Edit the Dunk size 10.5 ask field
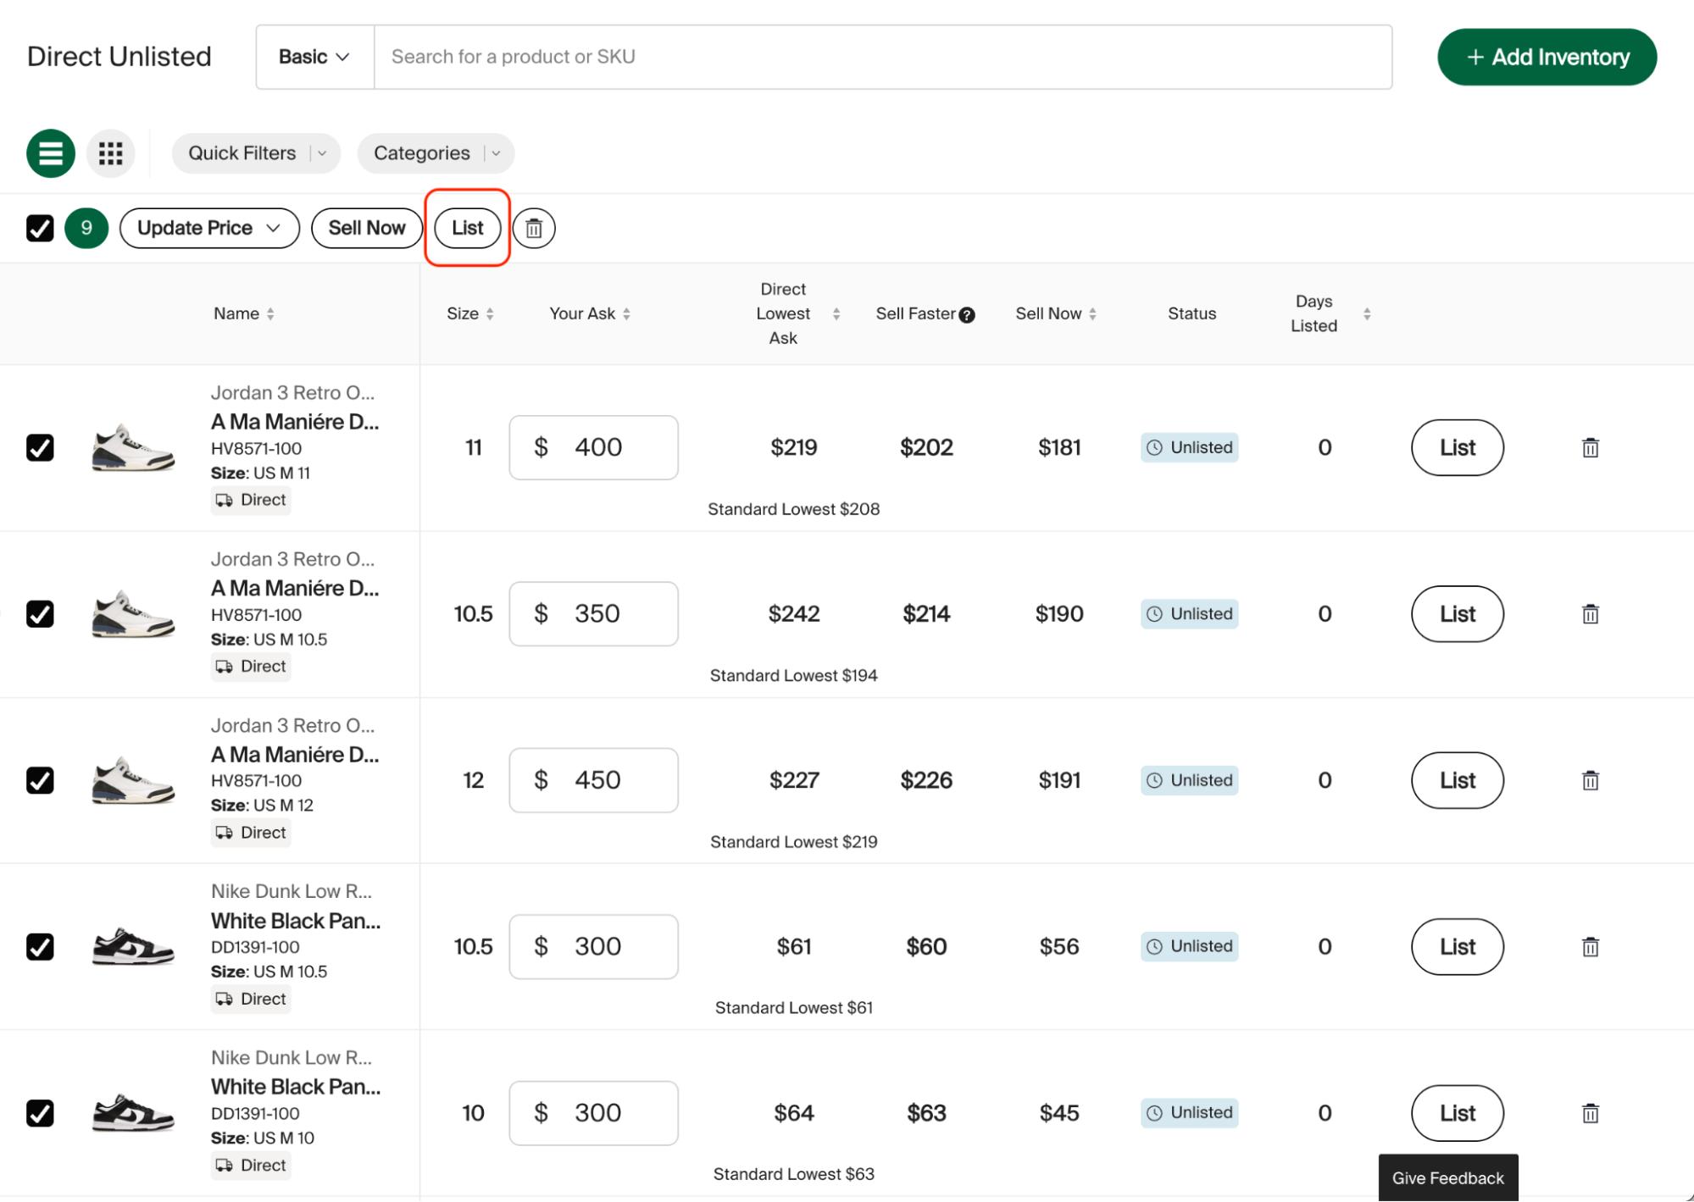Viewport: 1694px width, 1202px height. [593, 946]
